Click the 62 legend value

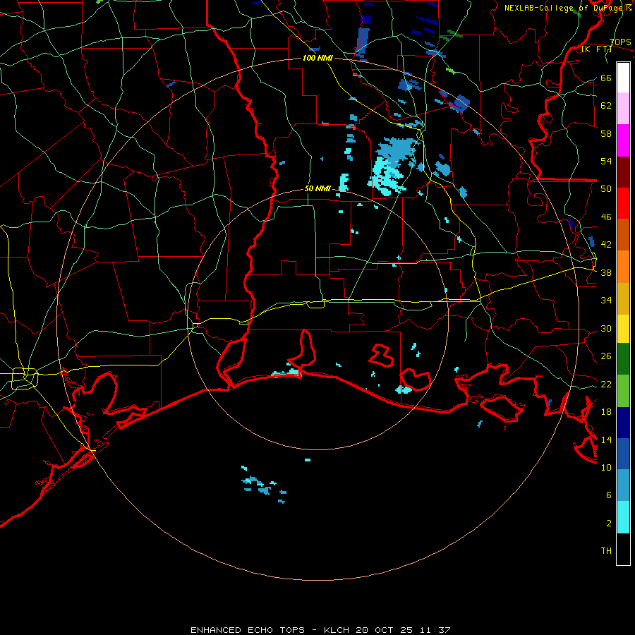click(x=606, y=106)
